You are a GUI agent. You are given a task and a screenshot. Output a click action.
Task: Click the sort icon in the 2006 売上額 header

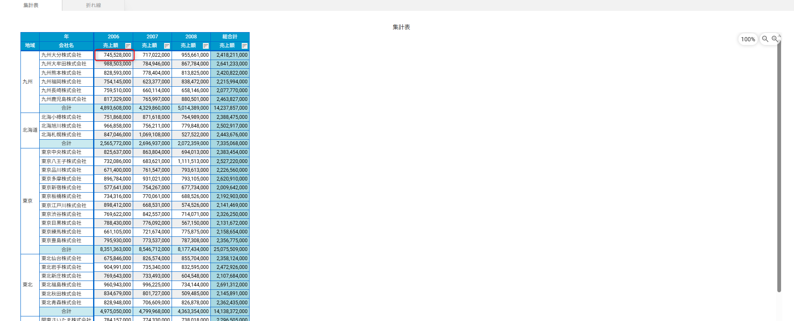coord(128,46)
